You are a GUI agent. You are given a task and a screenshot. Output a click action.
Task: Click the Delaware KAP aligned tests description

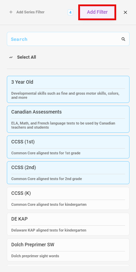[x=49, y=230]
